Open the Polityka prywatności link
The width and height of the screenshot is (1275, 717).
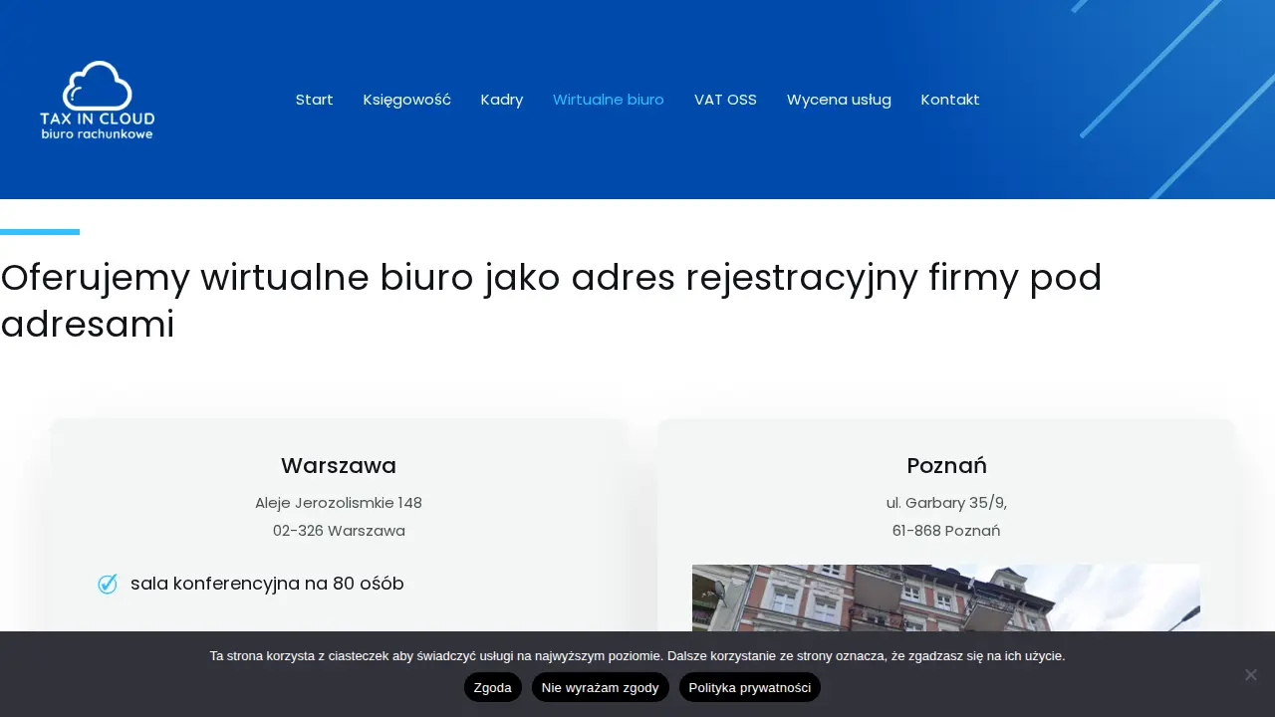click(x=750, y=687)
